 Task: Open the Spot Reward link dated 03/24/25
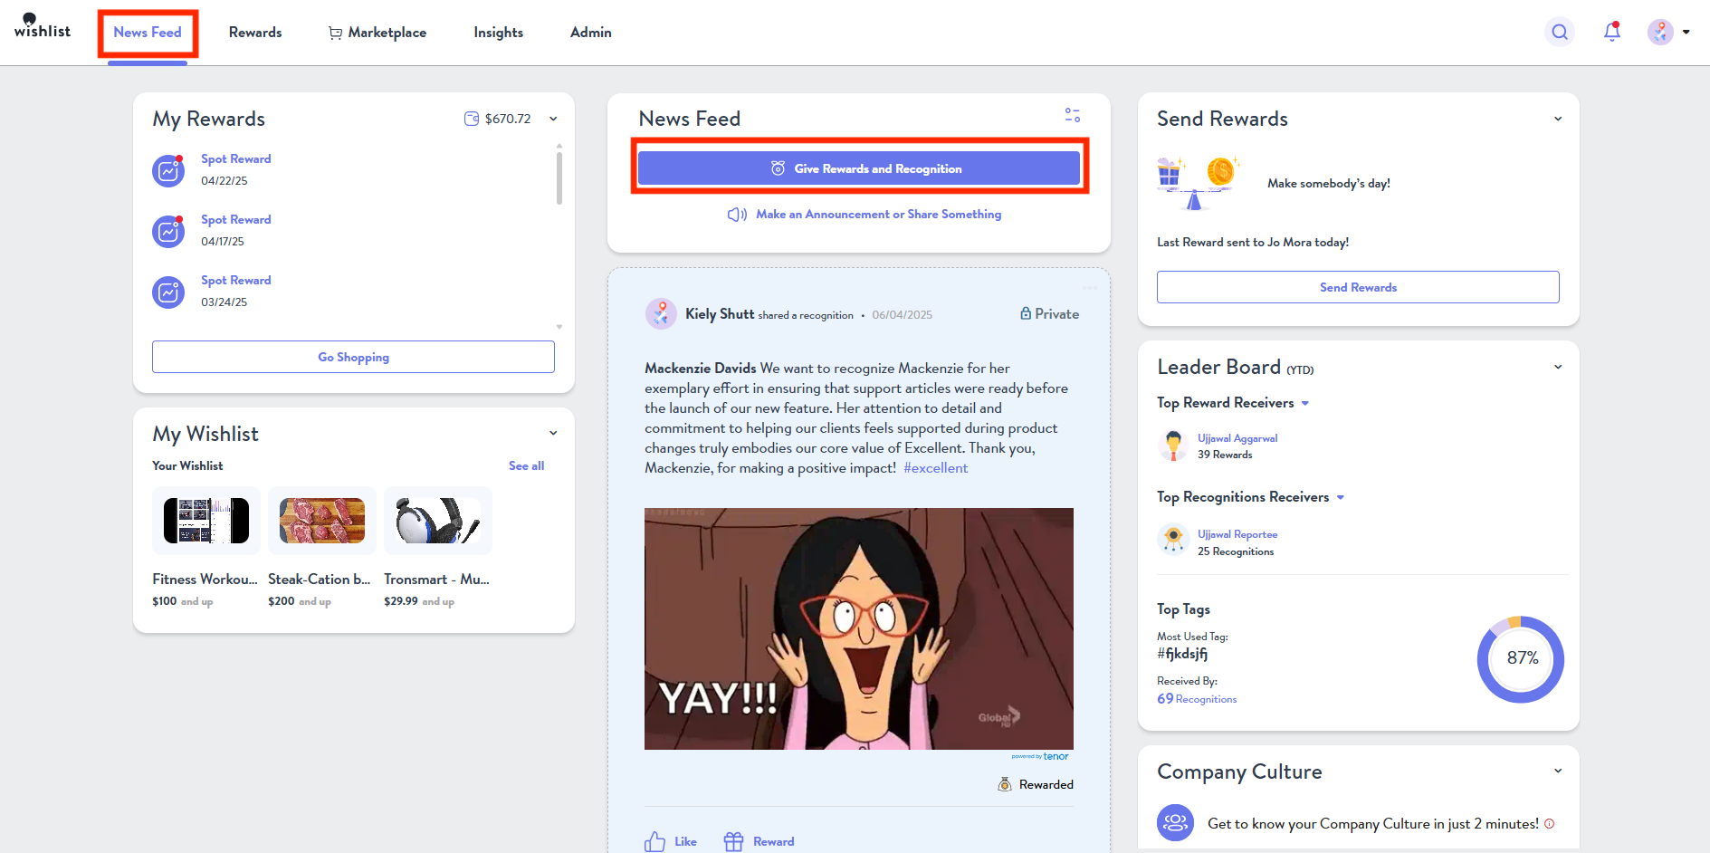(x=235, y=280)
